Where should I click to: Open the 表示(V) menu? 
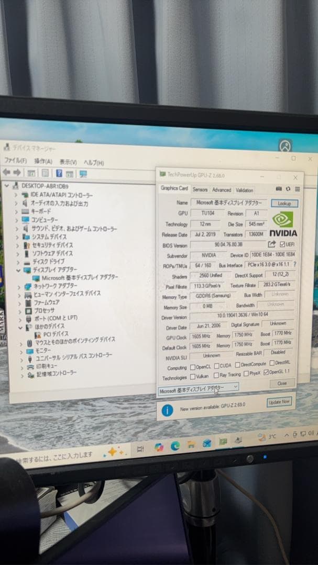(x=68, y=162)
